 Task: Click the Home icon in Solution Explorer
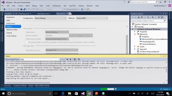(139, 17)
